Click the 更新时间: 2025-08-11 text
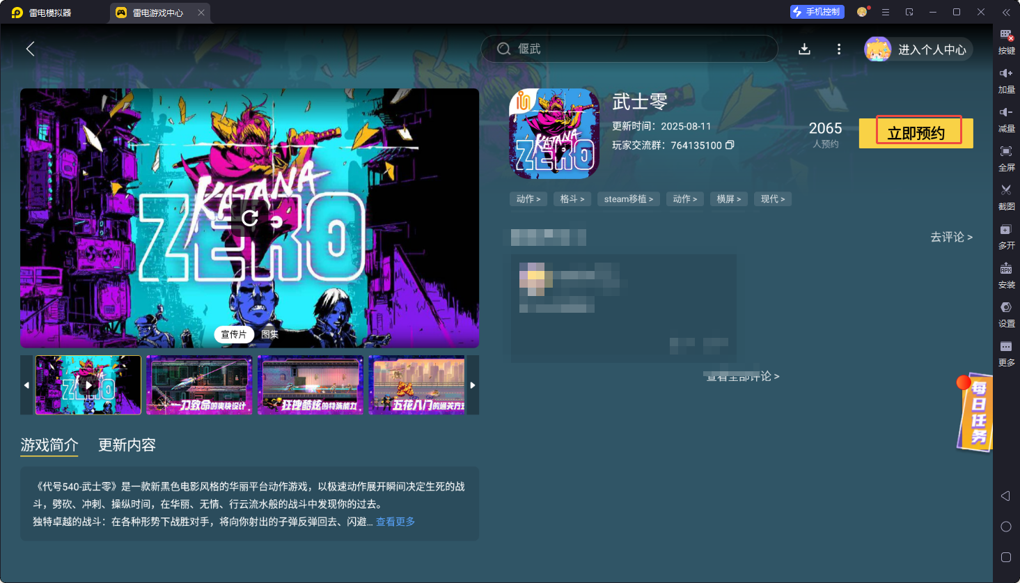The width and height of the screenshot is (1020, 583). click(661, 126)
